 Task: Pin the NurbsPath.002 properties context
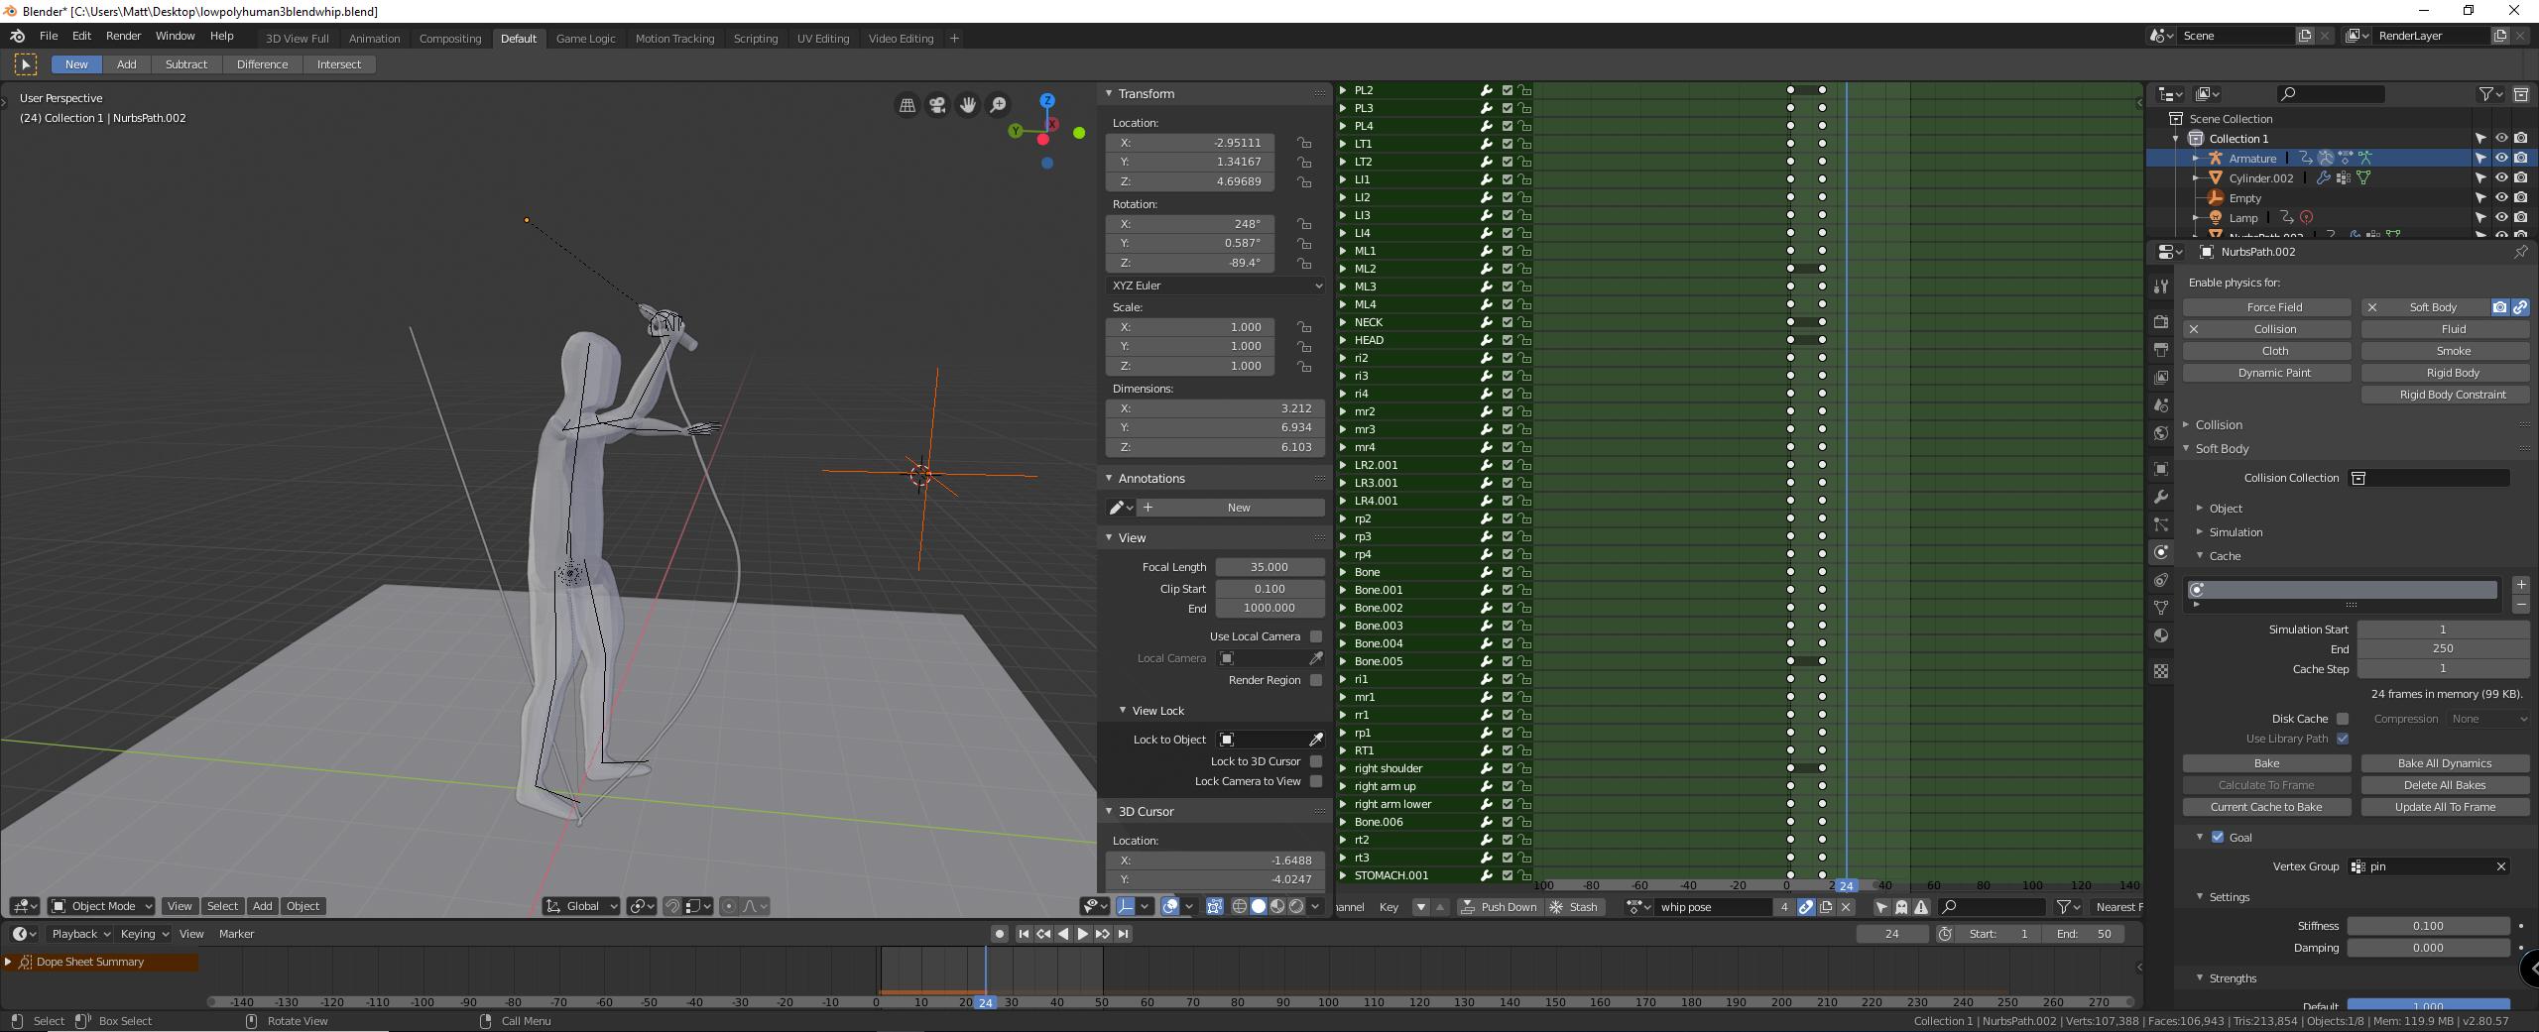point(2520,252)
